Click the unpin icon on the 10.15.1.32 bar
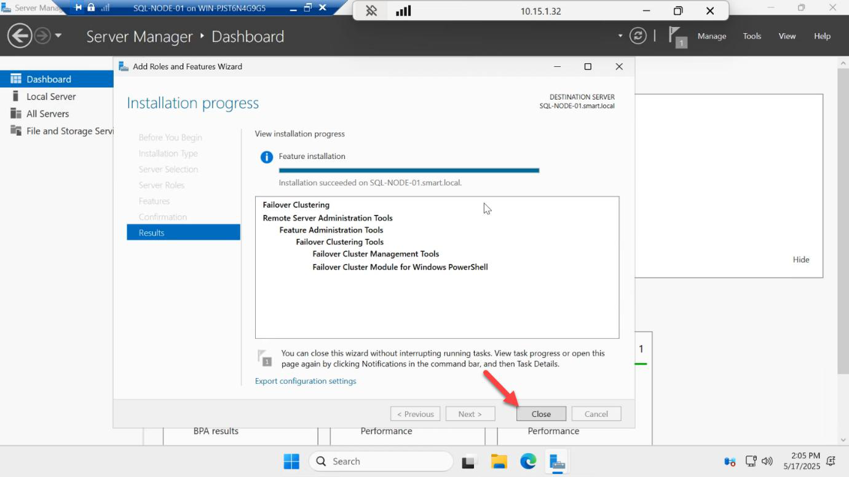Image resolution: width=849 pixels, height=477 pixels. click(371, 11)
